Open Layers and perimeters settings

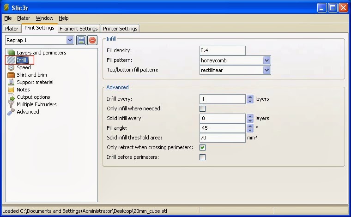42,53
